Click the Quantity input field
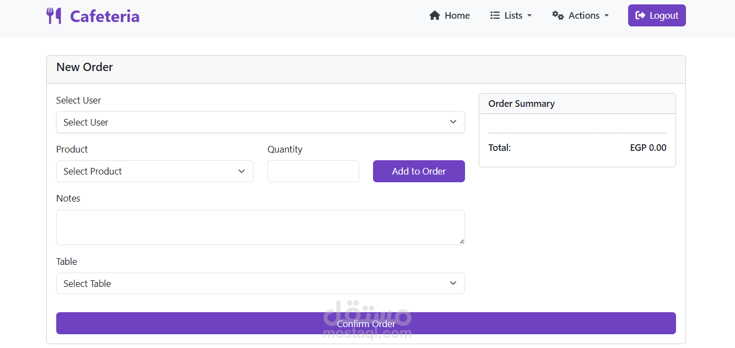 [313, 171]
